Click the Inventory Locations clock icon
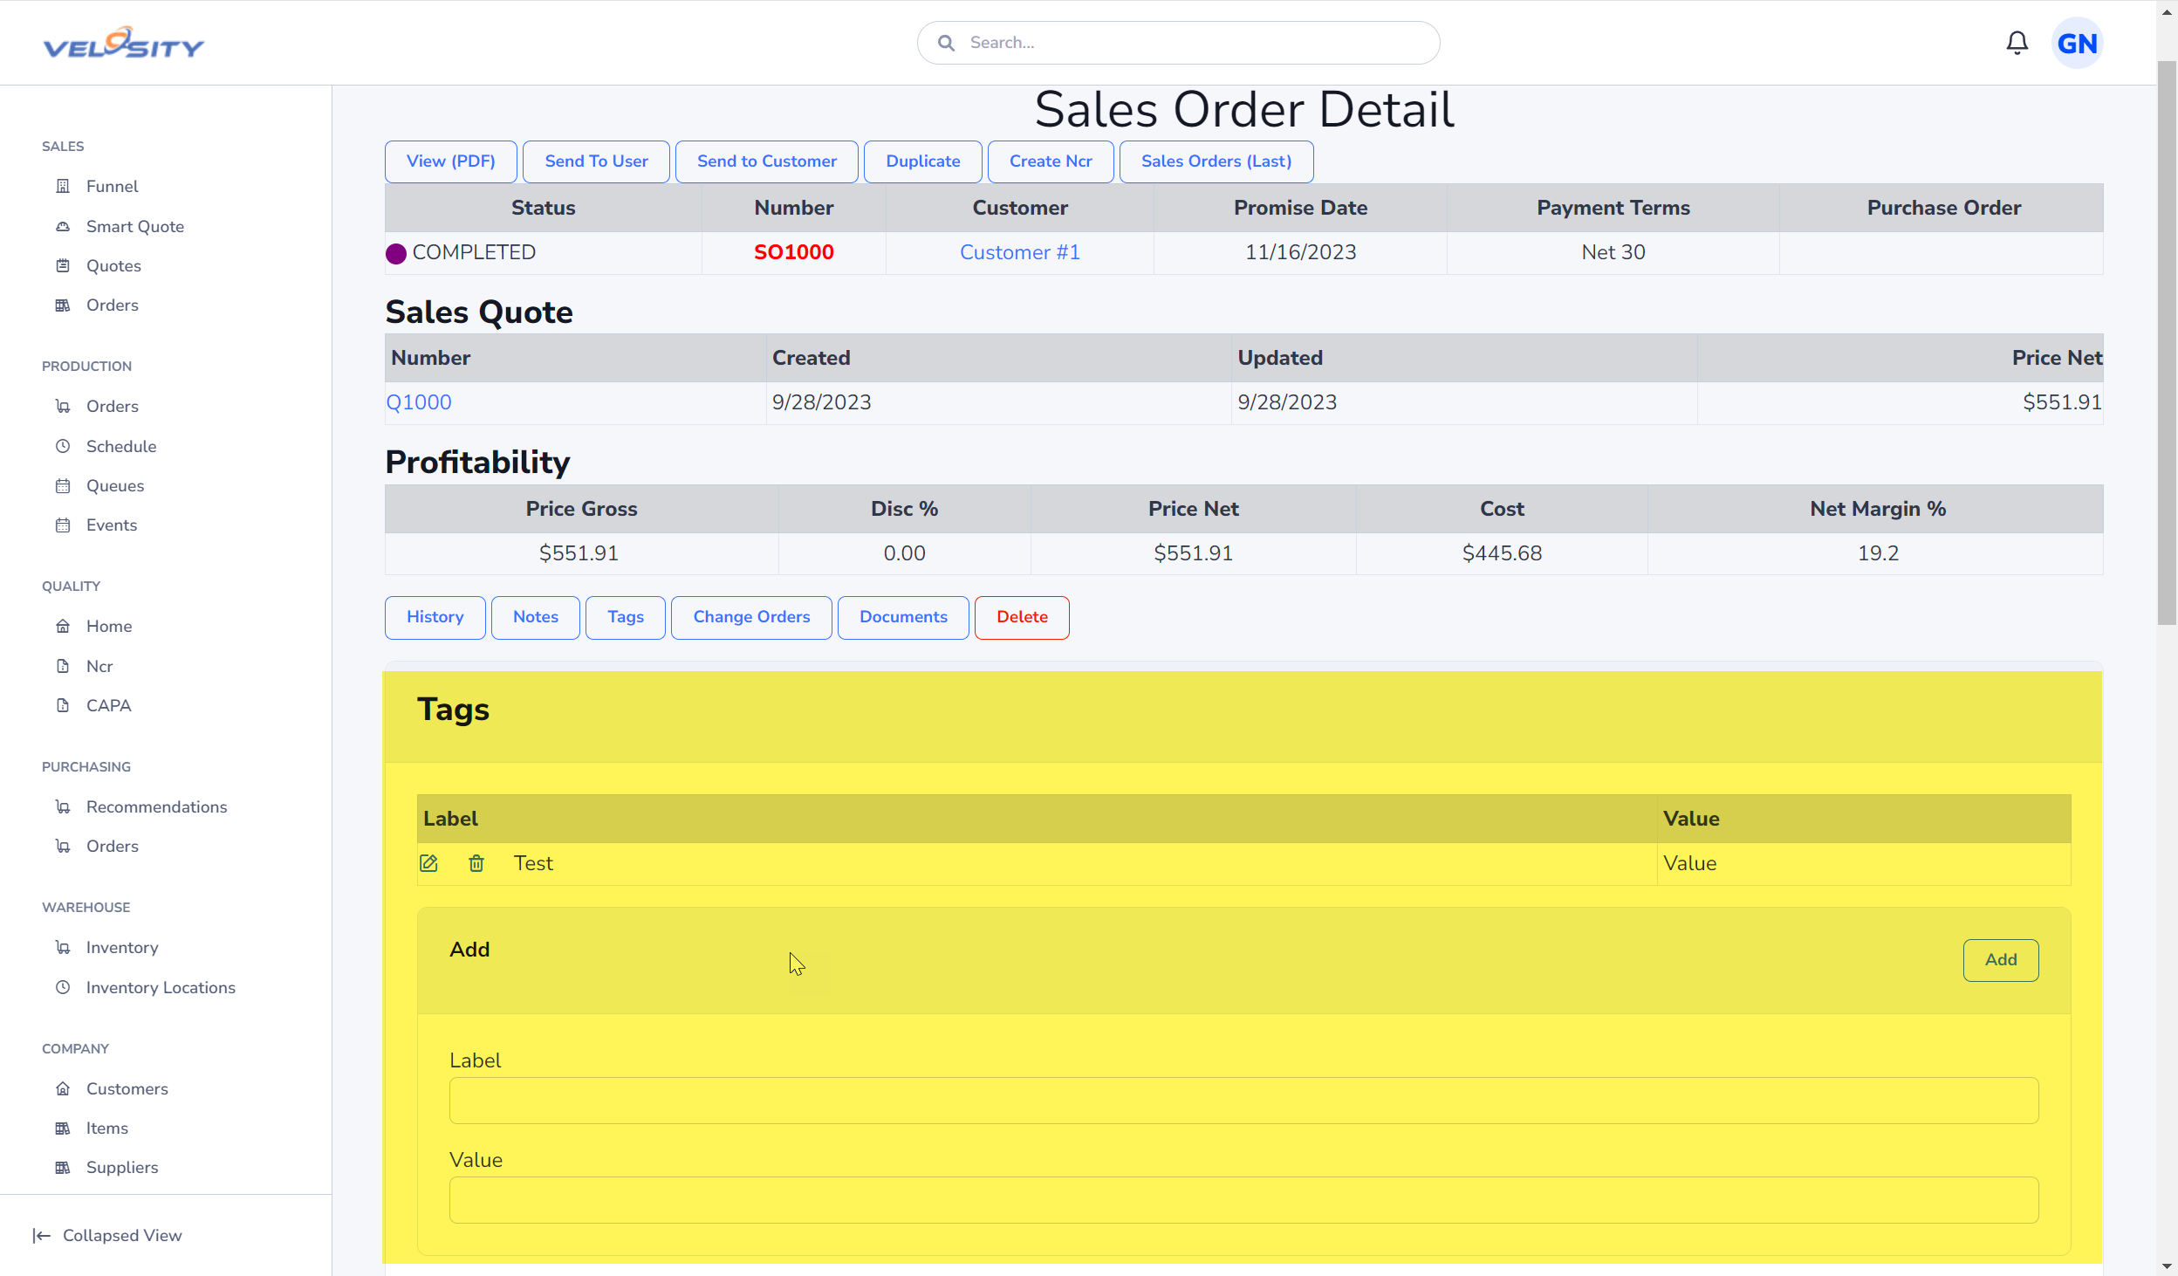The width and height of the screenshot is (2178, 1276). click(63, 987)
